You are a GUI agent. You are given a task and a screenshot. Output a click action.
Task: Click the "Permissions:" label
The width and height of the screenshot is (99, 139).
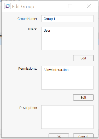tap(28, 69)
